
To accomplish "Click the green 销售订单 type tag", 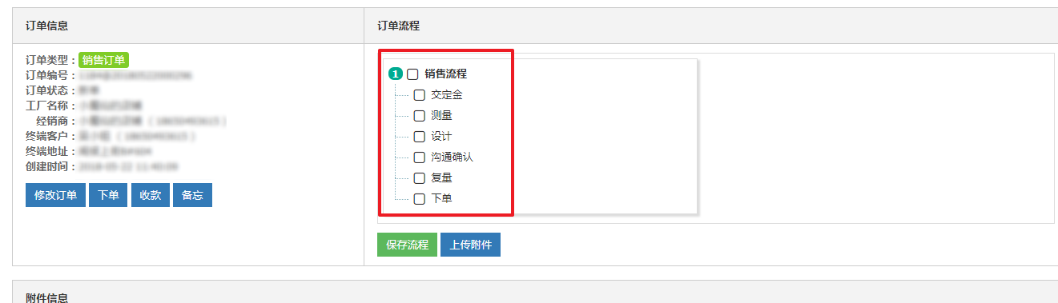I will 104,60.
